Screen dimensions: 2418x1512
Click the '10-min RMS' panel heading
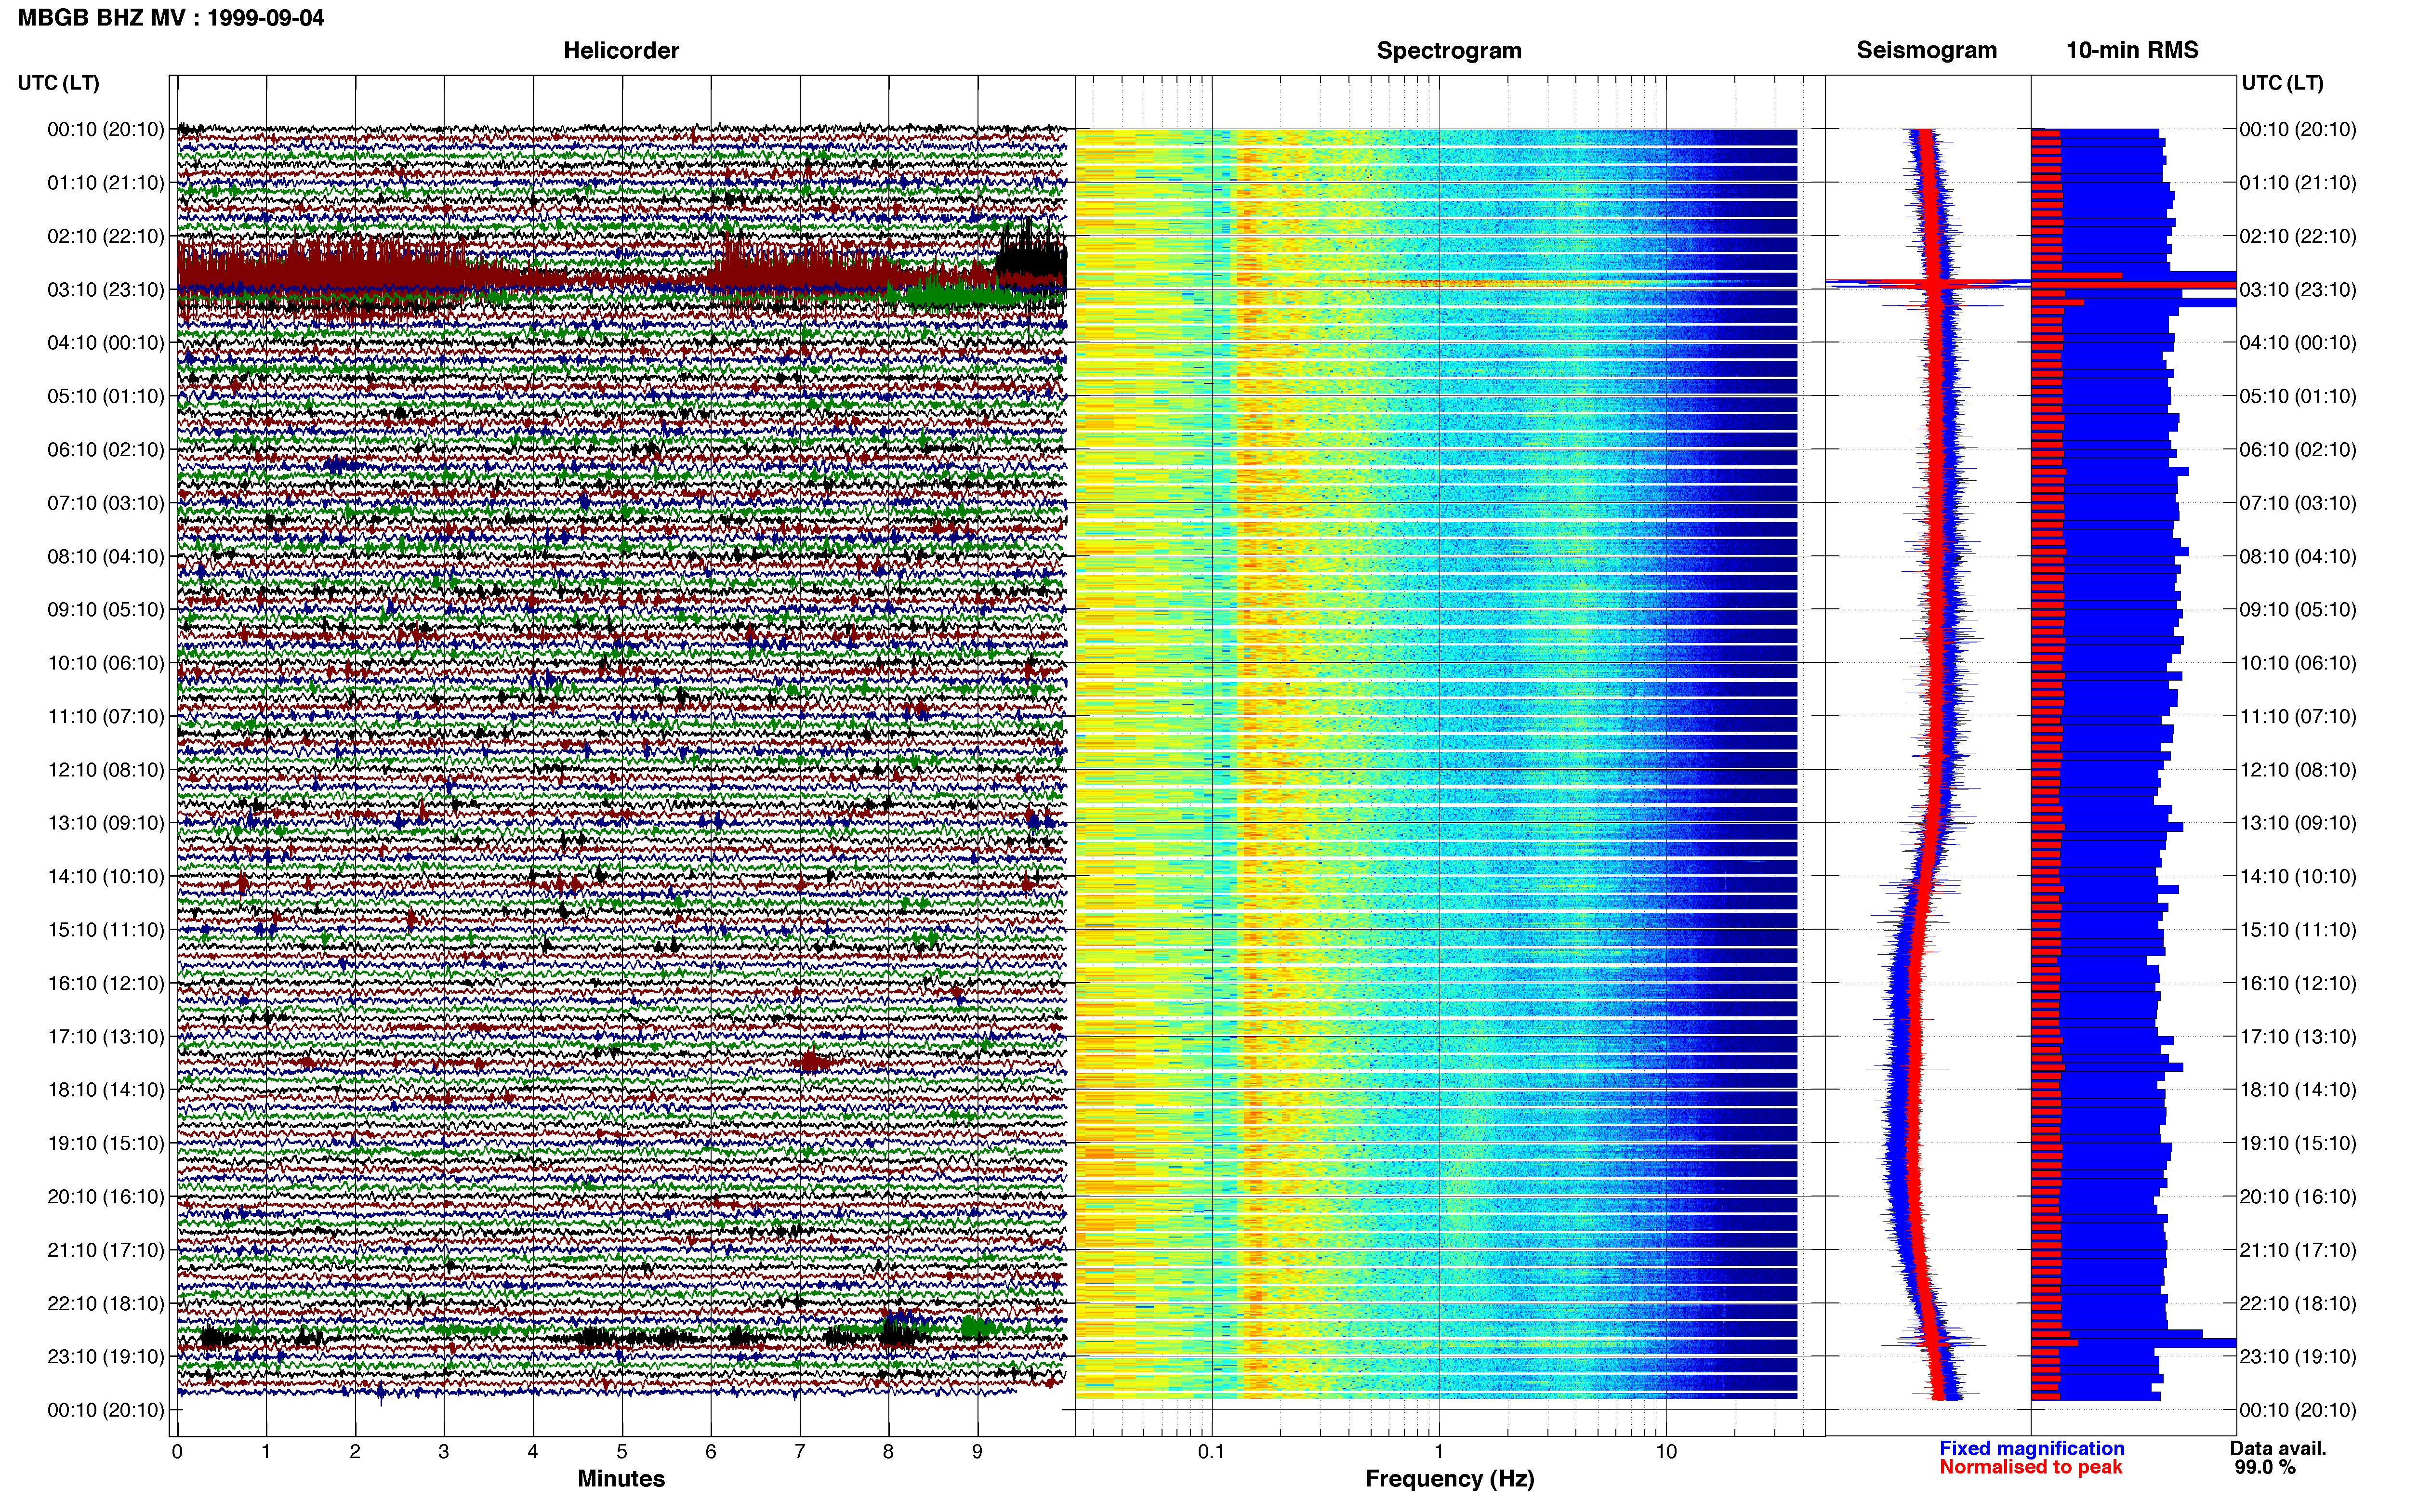click(2132, 50)
